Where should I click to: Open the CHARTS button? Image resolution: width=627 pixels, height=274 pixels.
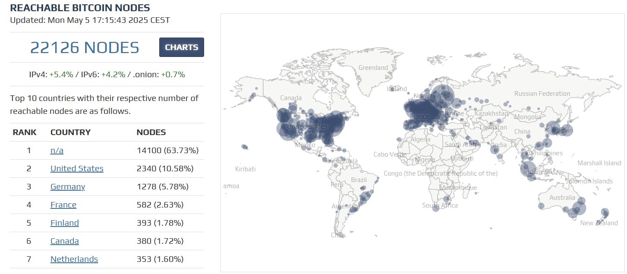181,47
